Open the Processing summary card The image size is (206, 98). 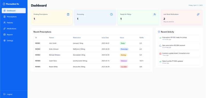95,17
